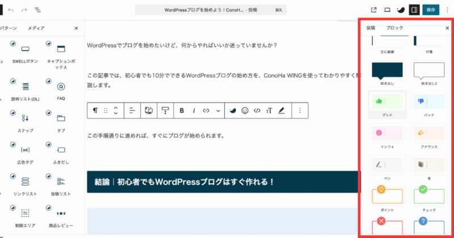454x238 pixels.
Task: Click paragraph starting WordPressでブログを始めたいけど
Action: click(182, 45)
